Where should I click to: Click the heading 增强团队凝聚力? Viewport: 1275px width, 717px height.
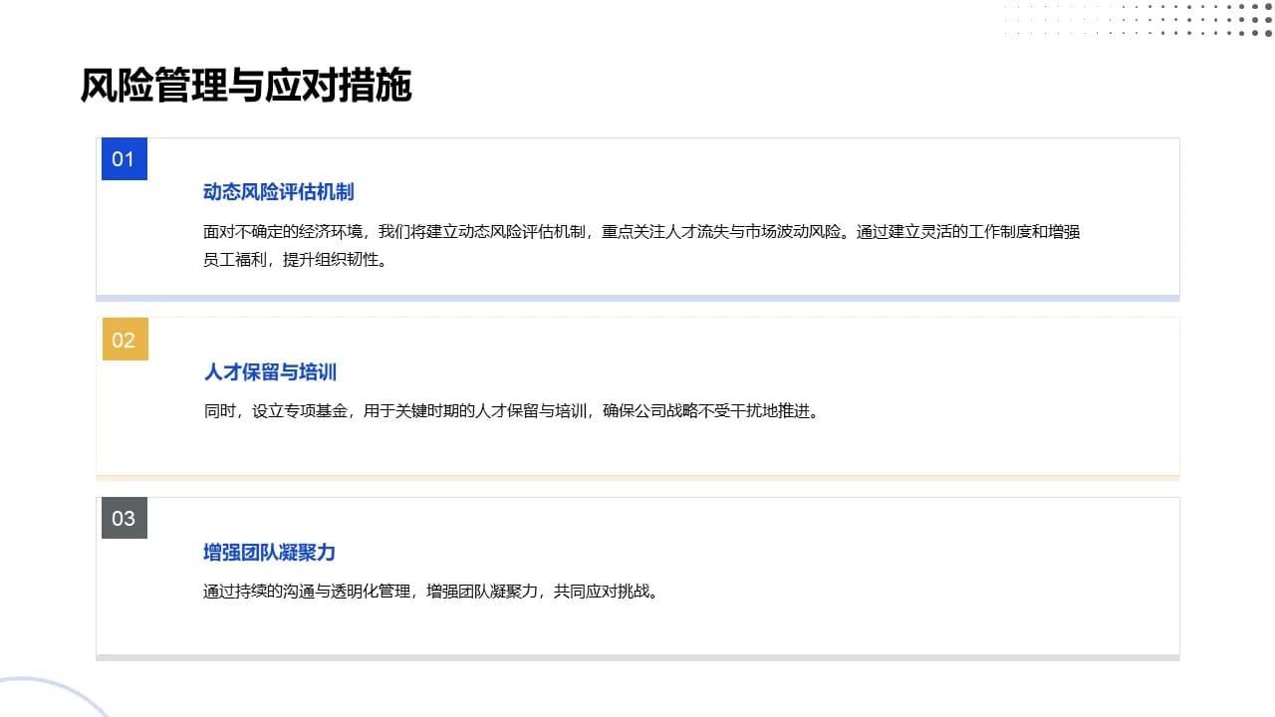coord(270,552)
